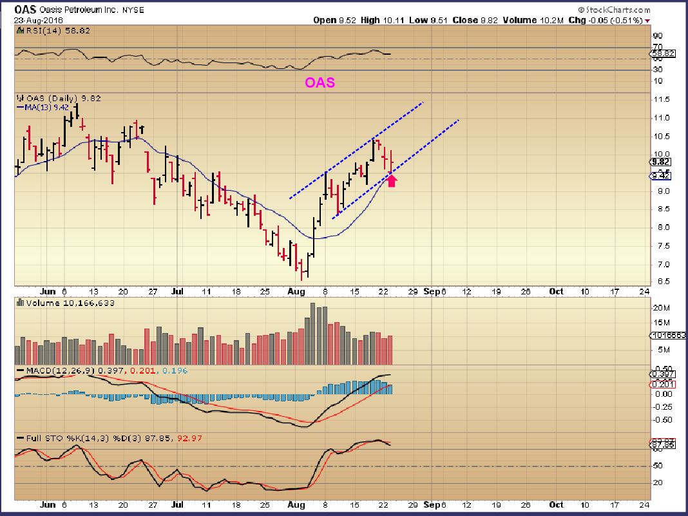This screenshot has height=516, width=688.
Task: Click the red-outlined 0.201 tag on right axis
Action: click(x=662, y=385)
